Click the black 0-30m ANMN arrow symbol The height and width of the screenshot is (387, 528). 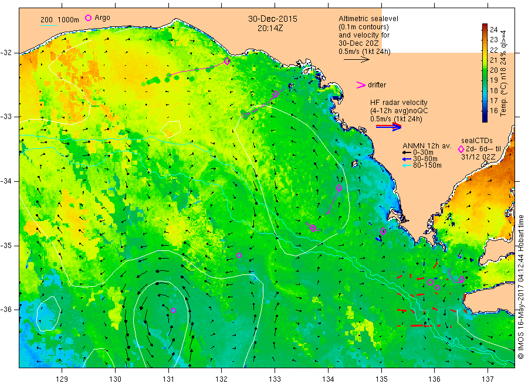(407, 152)
